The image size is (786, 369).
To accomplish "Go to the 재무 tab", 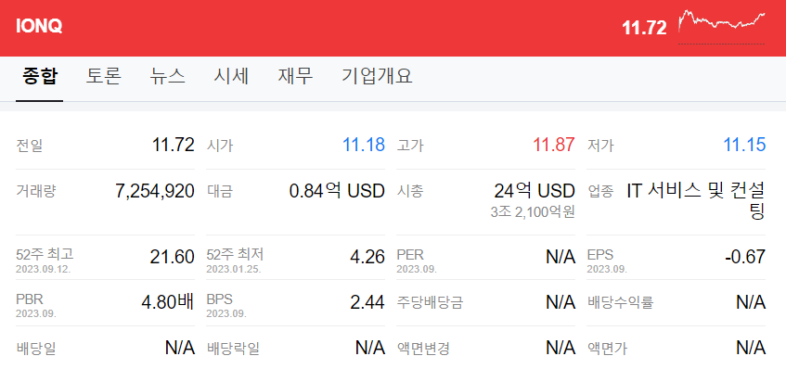I will click(x=295, y=77).
